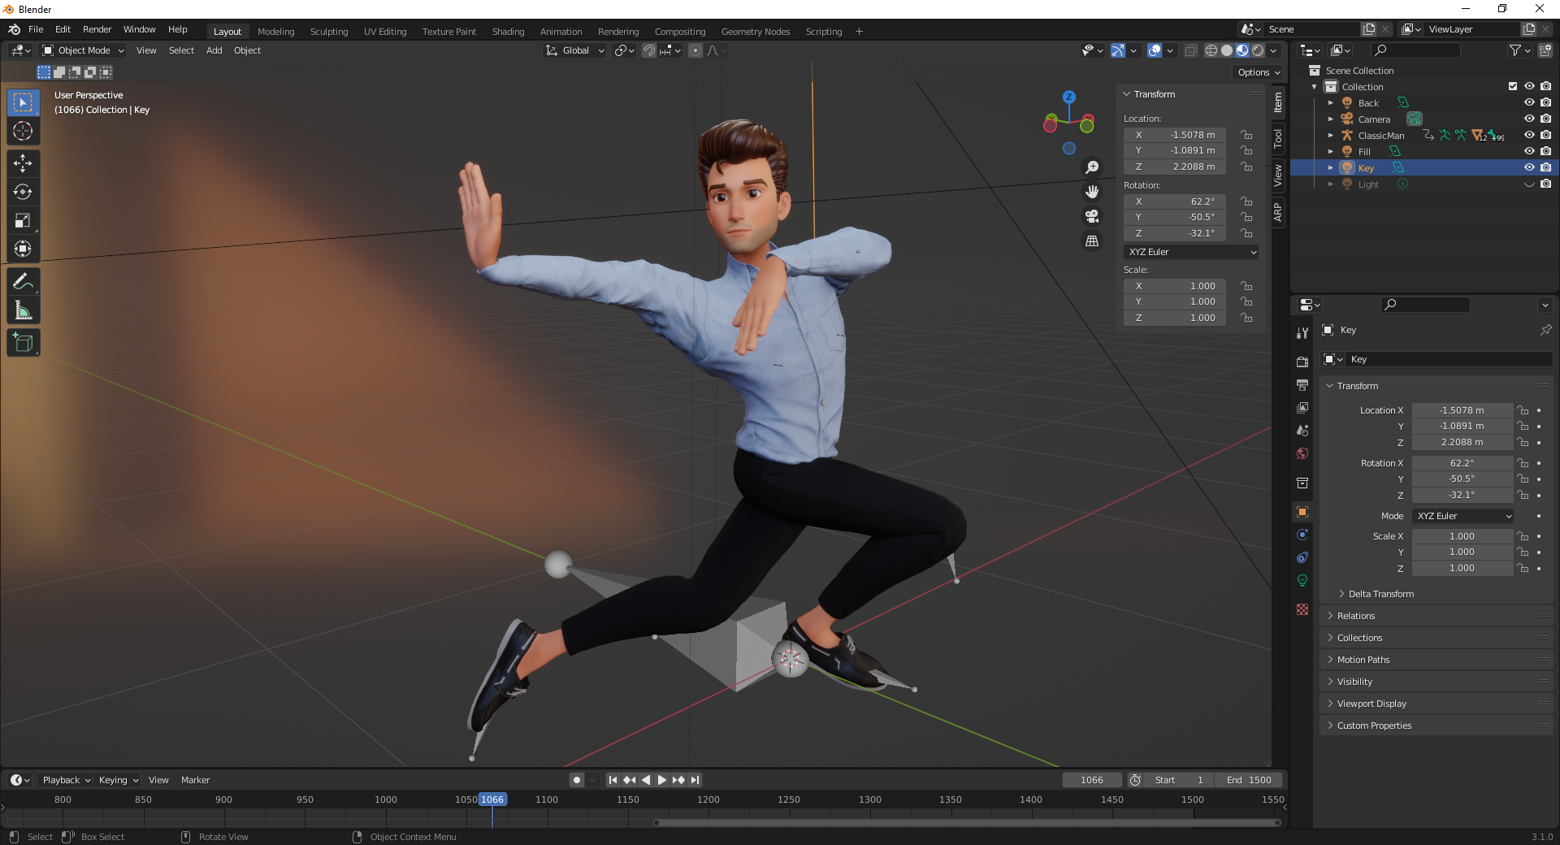Open the XYZ Euler rotation mode dropdown
1560x845 pixels.
click(x=1191, y=252)
